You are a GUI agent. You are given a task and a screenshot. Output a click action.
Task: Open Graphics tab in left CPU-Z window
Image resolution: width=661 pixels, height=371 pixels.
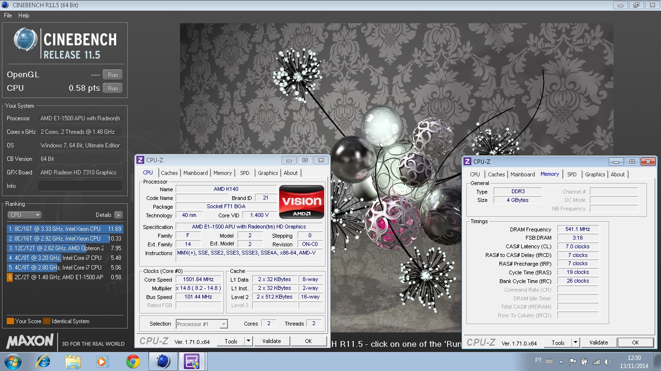tap(268, 173)
